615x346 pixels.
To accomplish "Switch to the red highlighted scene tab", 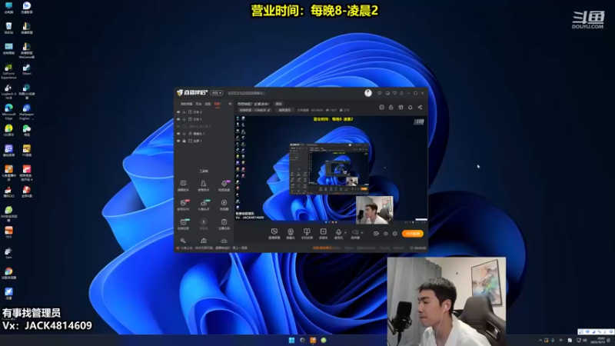I will pyautogui.click(x=217, y=104).
